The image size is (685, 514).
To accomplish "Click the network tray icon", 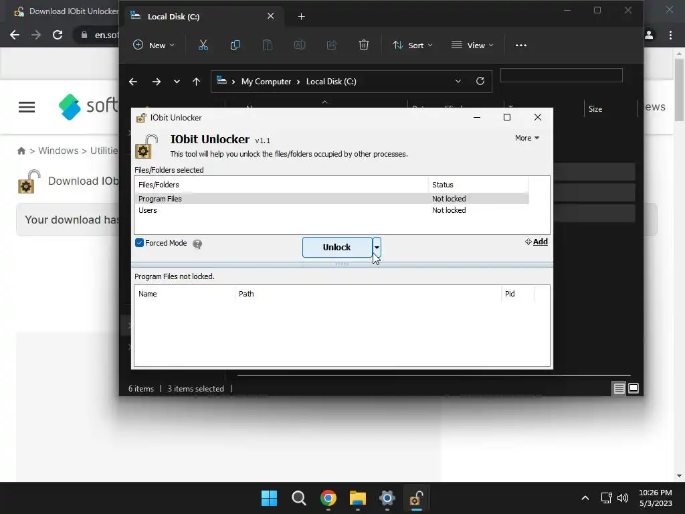I will 606,498.
